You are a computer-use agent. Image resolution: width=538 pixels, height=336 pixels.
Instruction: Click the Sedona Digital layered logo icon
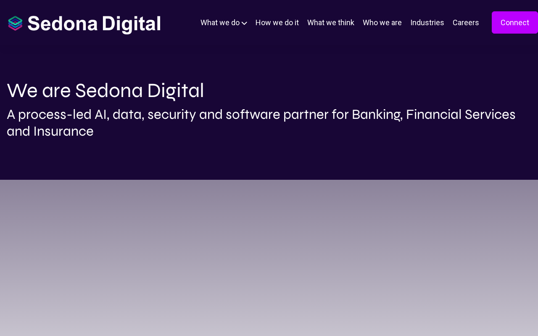click(15, 23)
